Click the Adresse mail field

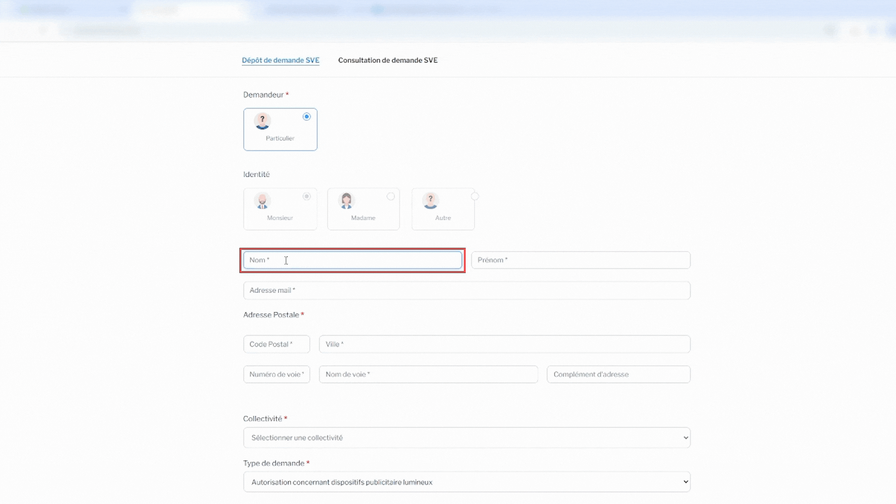467,290
